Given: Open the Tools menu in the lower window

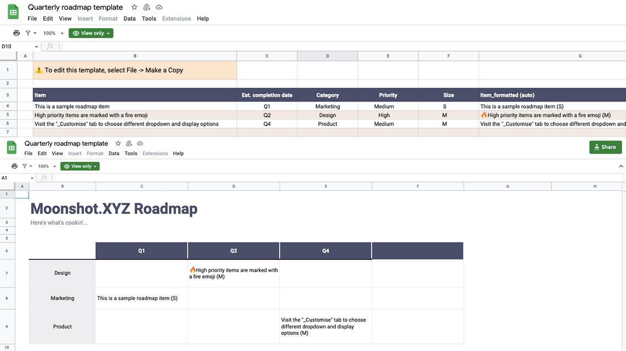Looking at the screenshot, I should [x=130, y=154].
